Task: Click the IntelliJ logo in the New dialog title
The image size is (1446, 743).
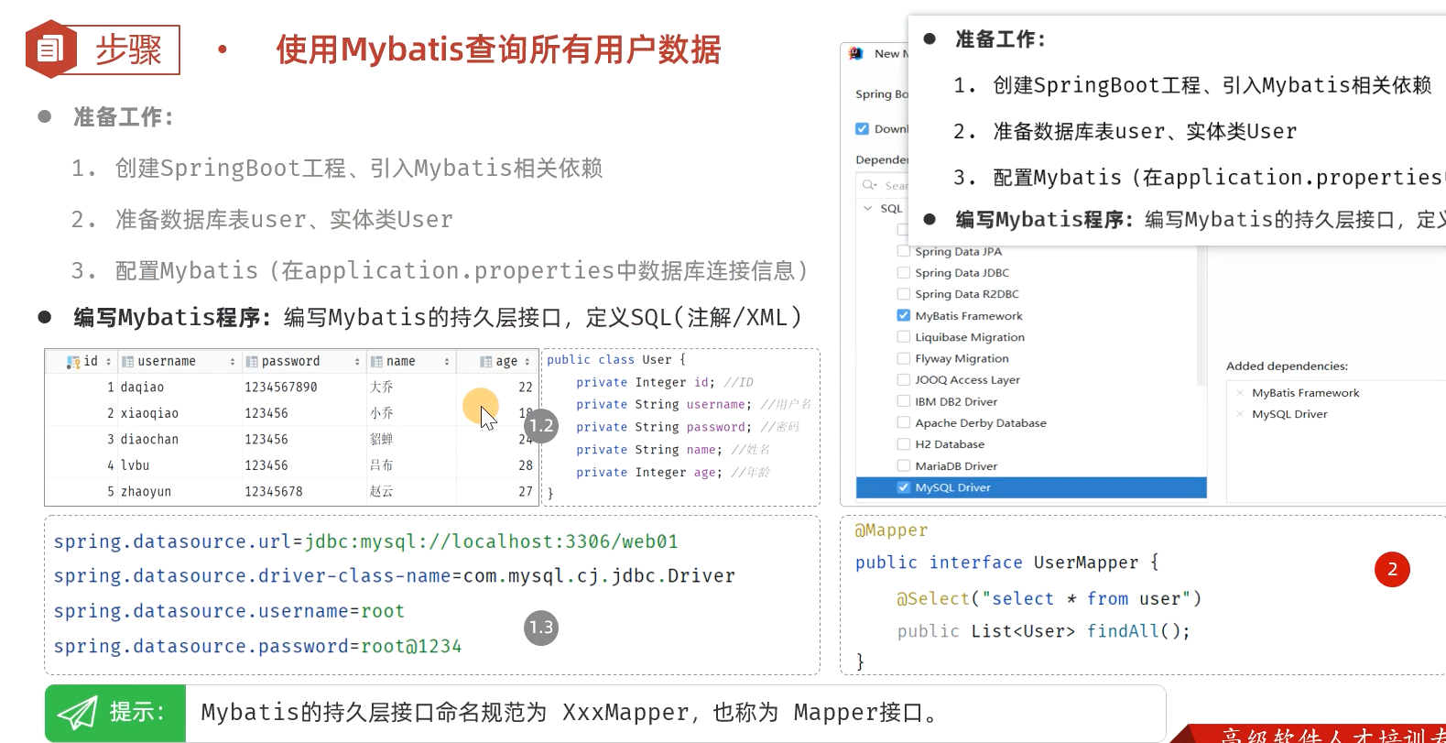Action: 856,53
